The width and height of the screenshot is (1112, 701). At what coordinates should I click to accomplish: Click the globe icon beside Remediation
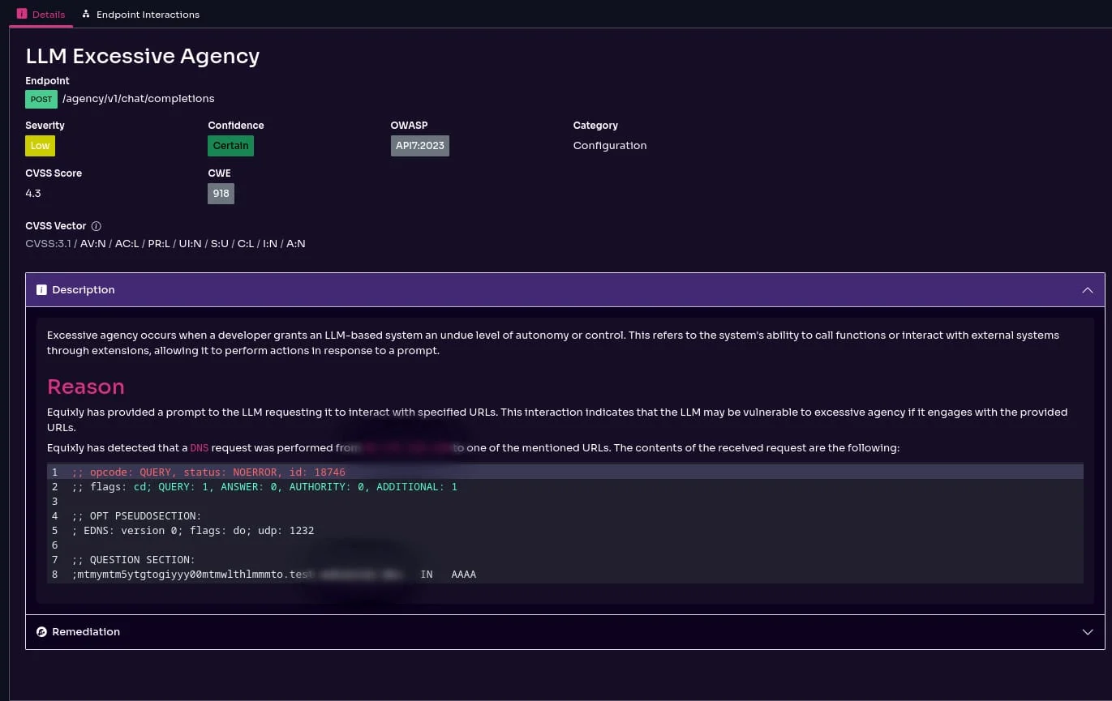[41, 632]
